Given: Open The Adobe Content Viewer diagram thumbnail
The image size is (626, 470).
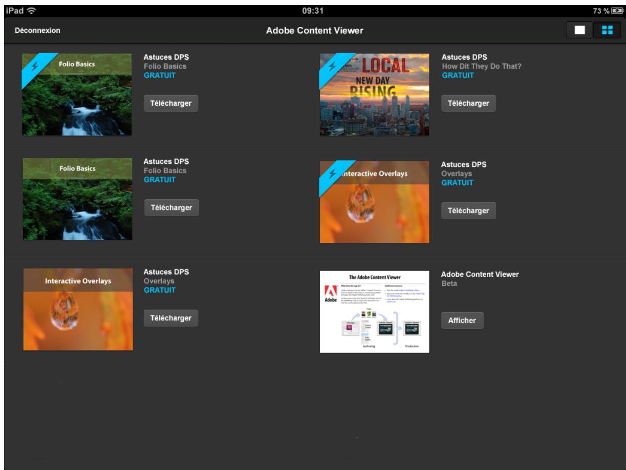Looking at the screenshot, I should 374,311.
